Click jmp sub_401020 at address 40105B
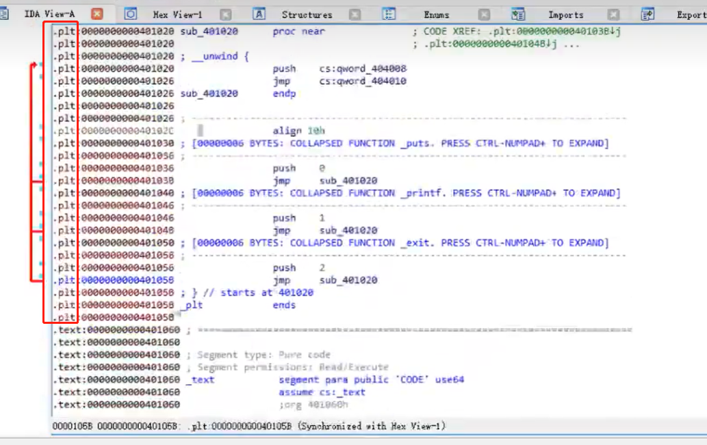This screenshot has height=445, width=707. tap(324, 280)
